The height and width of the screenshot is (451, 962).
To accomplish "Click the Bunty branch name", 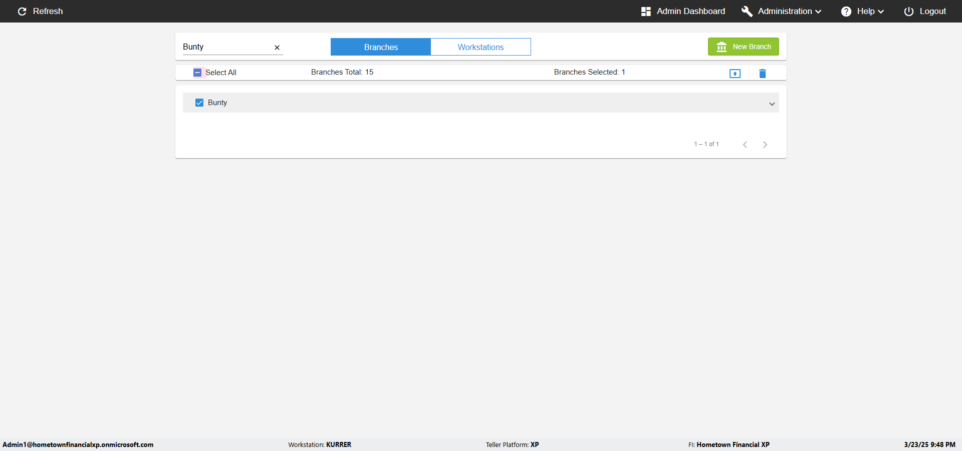I will click(x=217, y=103).
